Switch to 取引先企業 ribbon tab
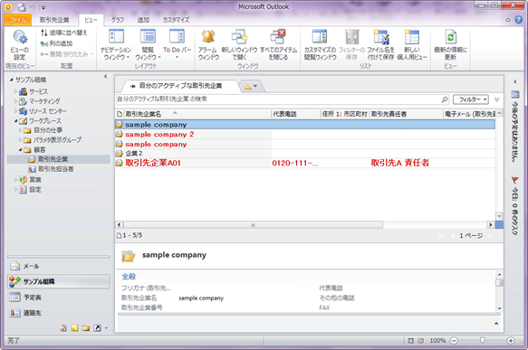The height and width of the screenshot is (350, 528). (54, 20)
